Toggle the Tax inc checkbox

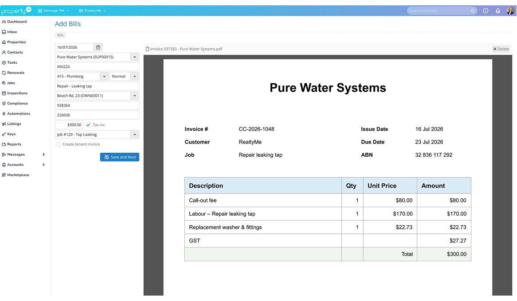coord(88,125)
